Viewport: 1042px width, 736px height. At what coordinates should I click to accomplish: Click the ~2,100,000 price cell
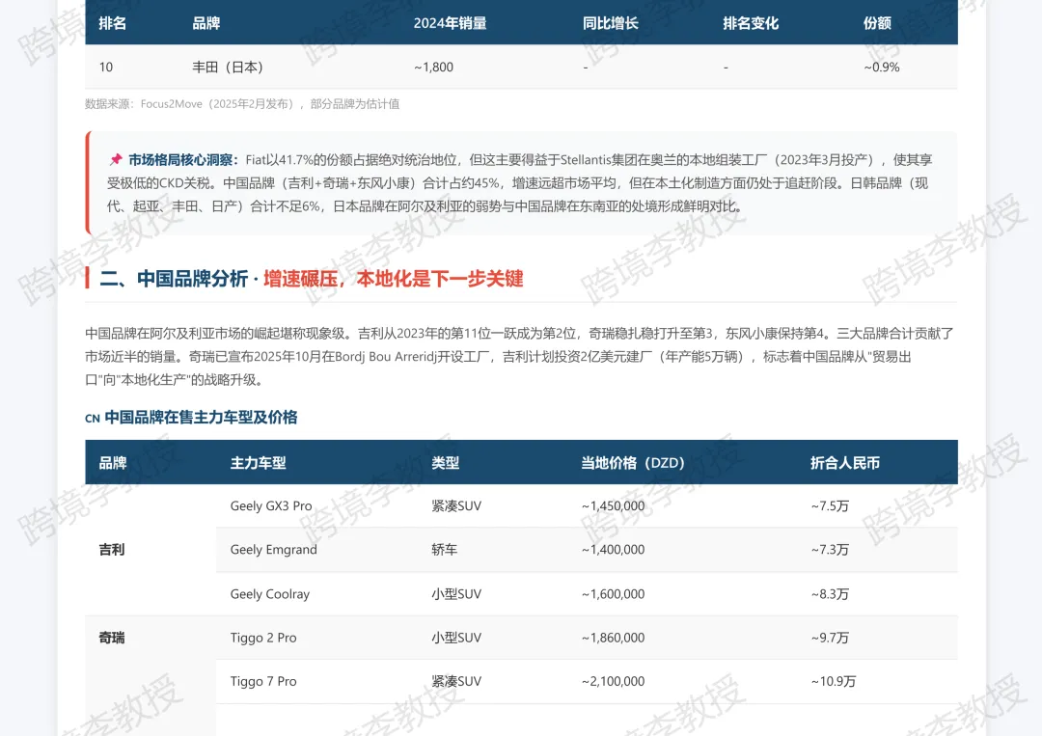(613, 682)
